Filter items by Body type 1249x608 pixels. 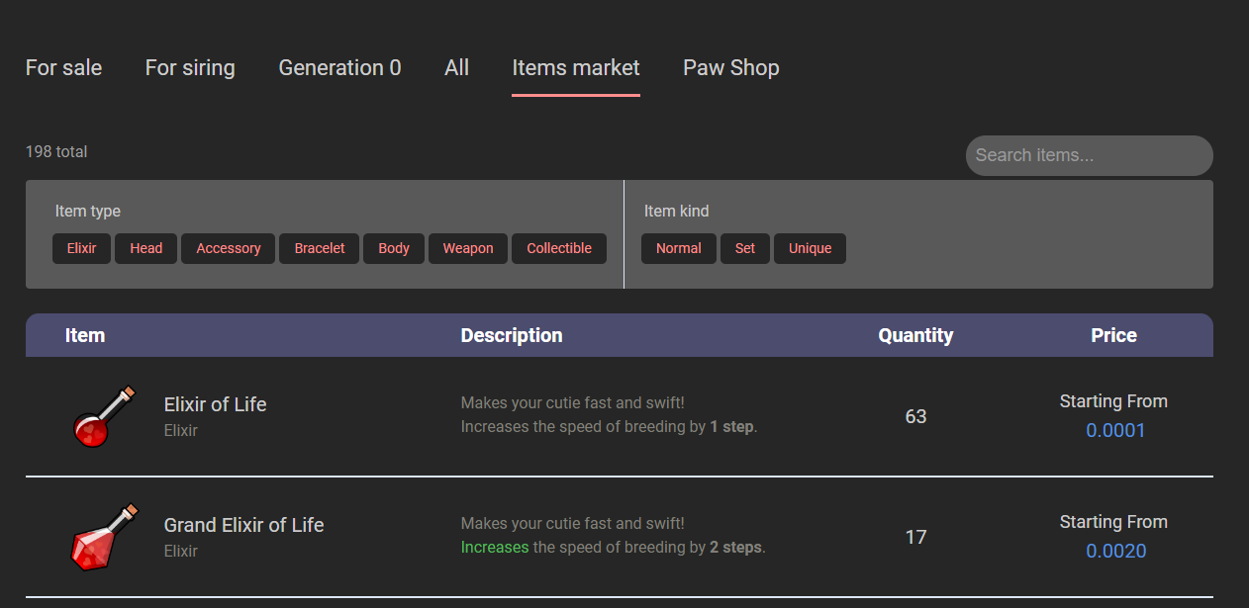(x=393, y=248)
